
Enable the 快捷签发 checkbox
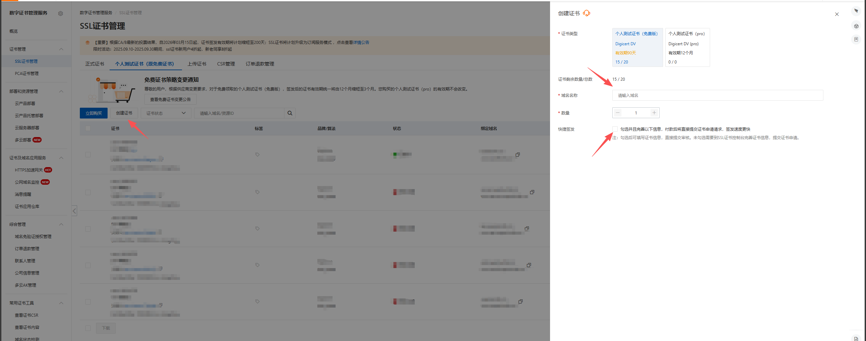pyautogui.click(x=615, y=129)
